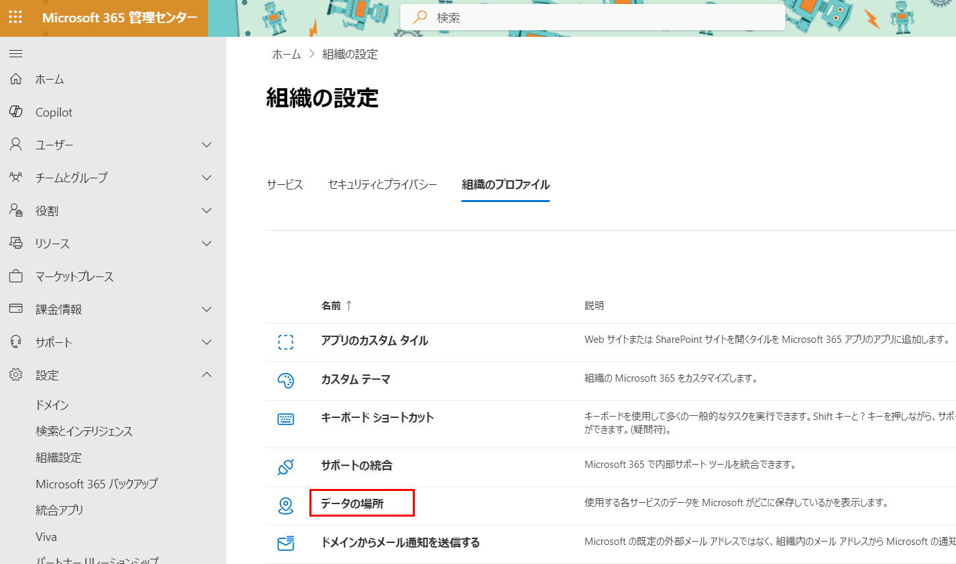Click the data location description text
The image size is (956, 564).
point(737,502)
